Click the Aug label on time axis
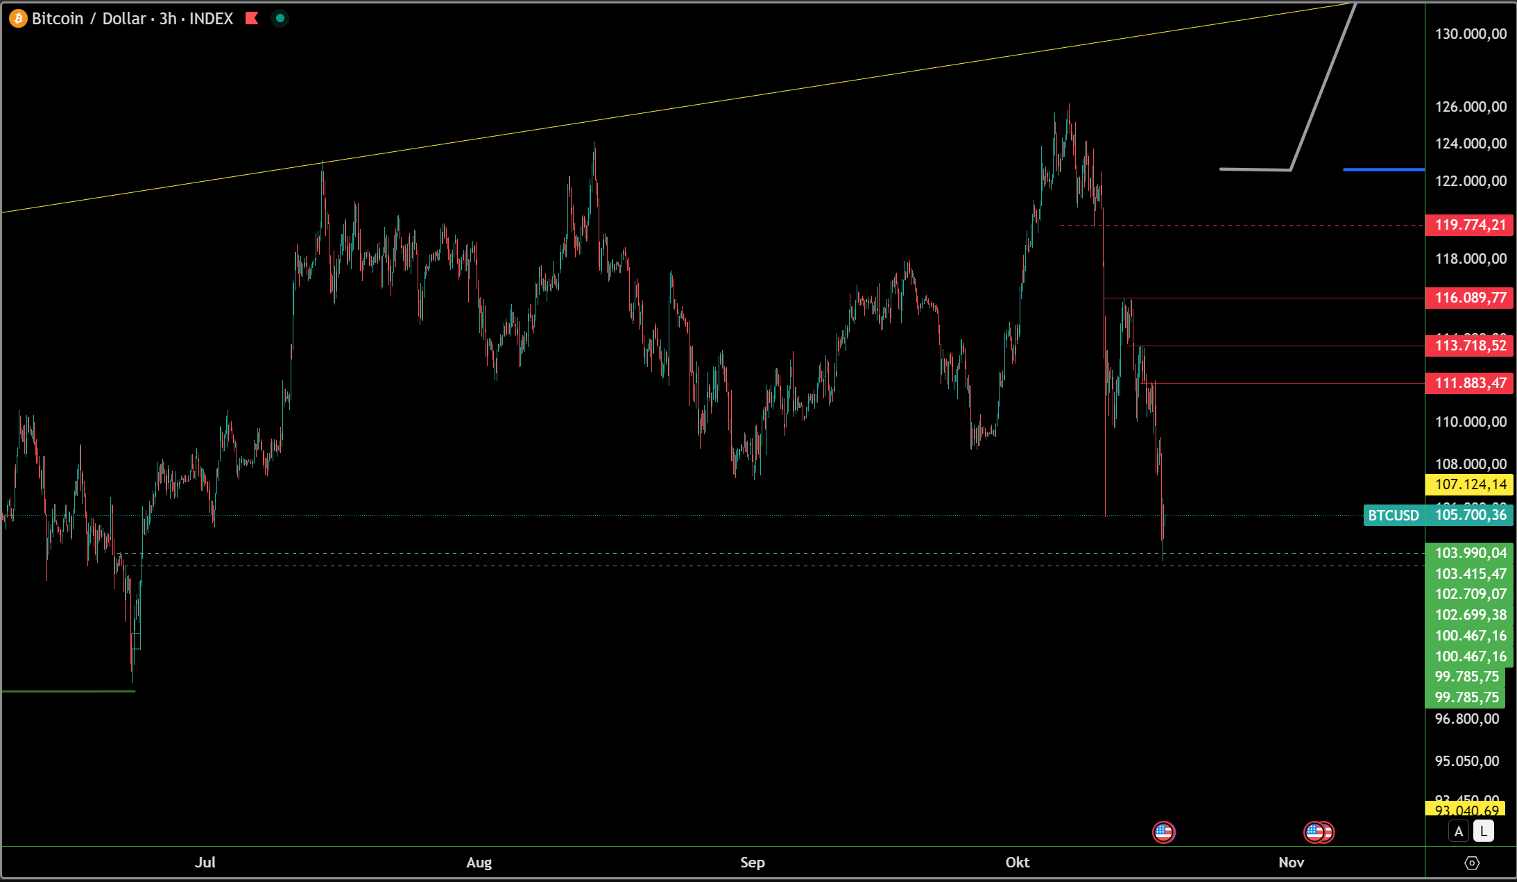 point(479,863)
